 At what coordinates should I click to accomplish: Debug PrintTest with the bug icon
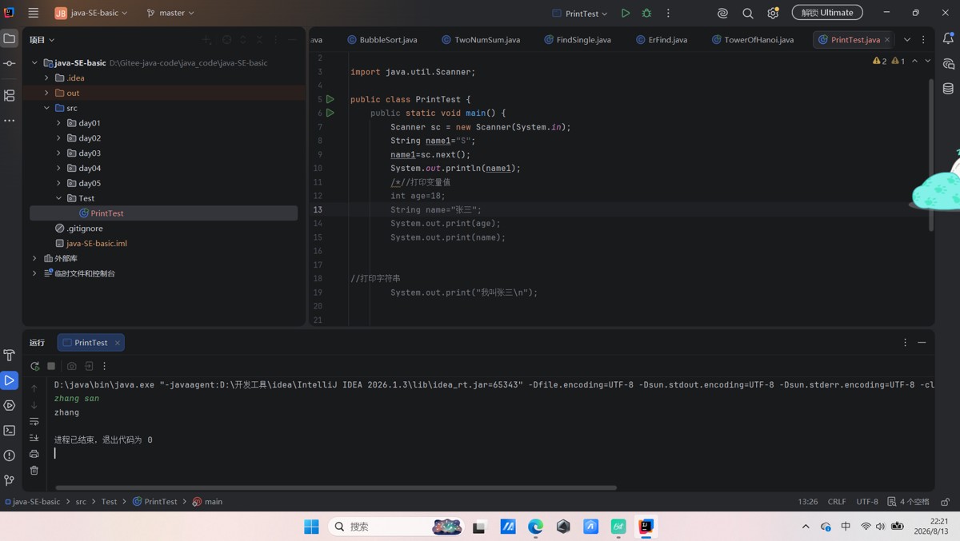646,13
